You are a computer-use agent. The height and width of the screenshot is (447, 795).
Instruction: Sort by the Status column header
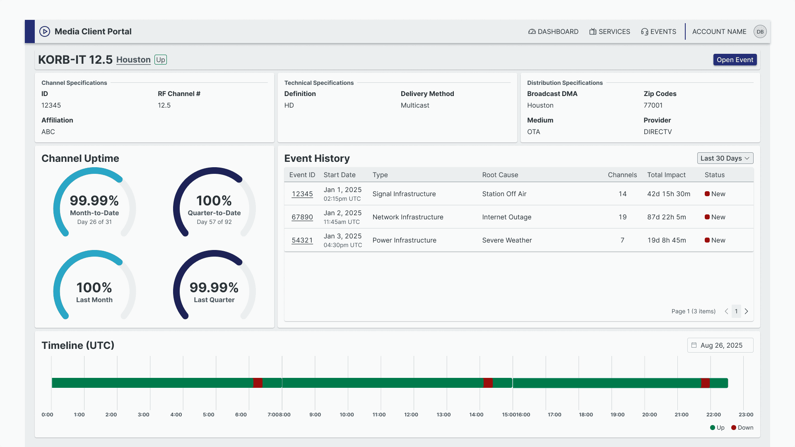pyautogui.click(x=715, y=175)
